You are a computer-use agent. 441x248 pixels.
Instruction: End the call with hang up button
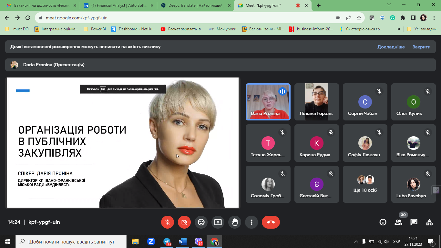pos(271,222)
